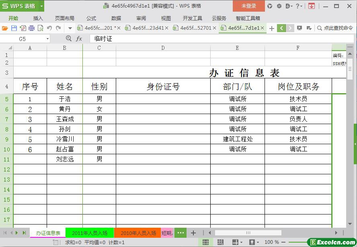Toggle page break preview view button
357x247 pixels.
[220, 242]
